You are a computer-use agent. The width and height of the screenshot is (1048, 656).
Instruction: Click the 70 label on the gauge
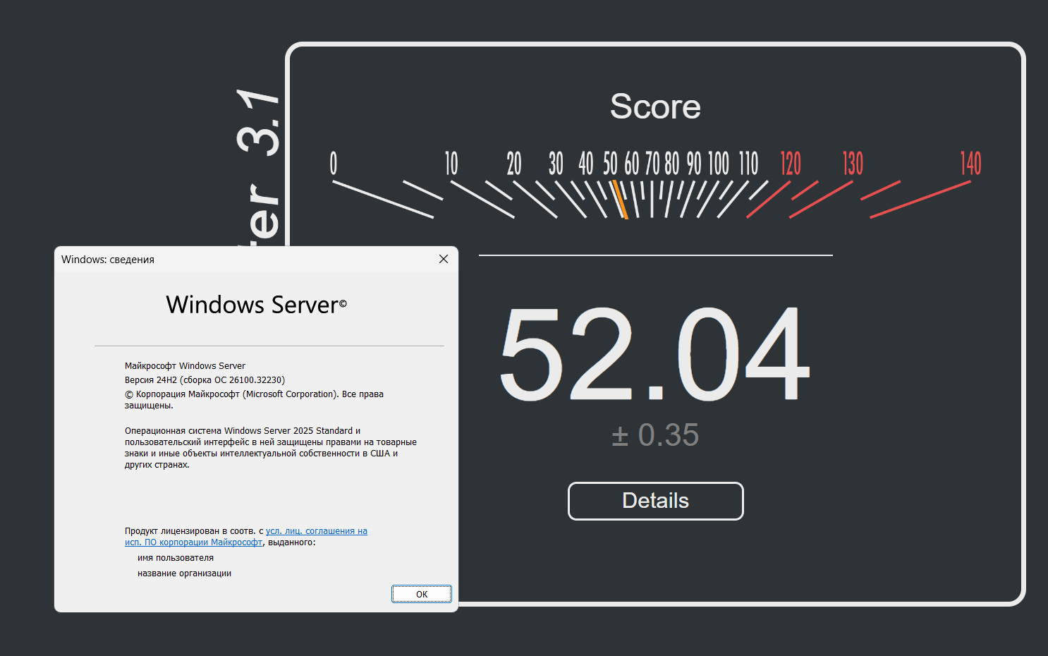point(652,164)
